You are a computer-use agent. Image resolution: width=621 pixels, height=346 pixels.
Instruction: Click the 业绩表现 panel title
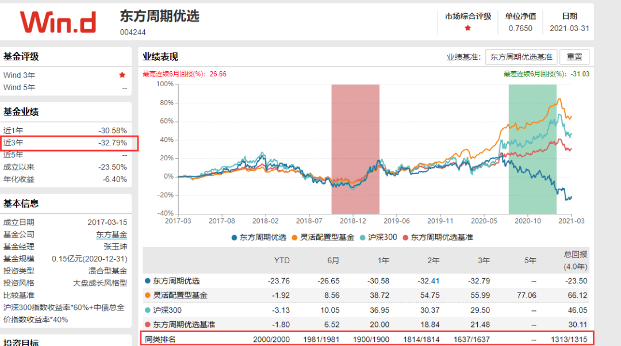[160, 57]
